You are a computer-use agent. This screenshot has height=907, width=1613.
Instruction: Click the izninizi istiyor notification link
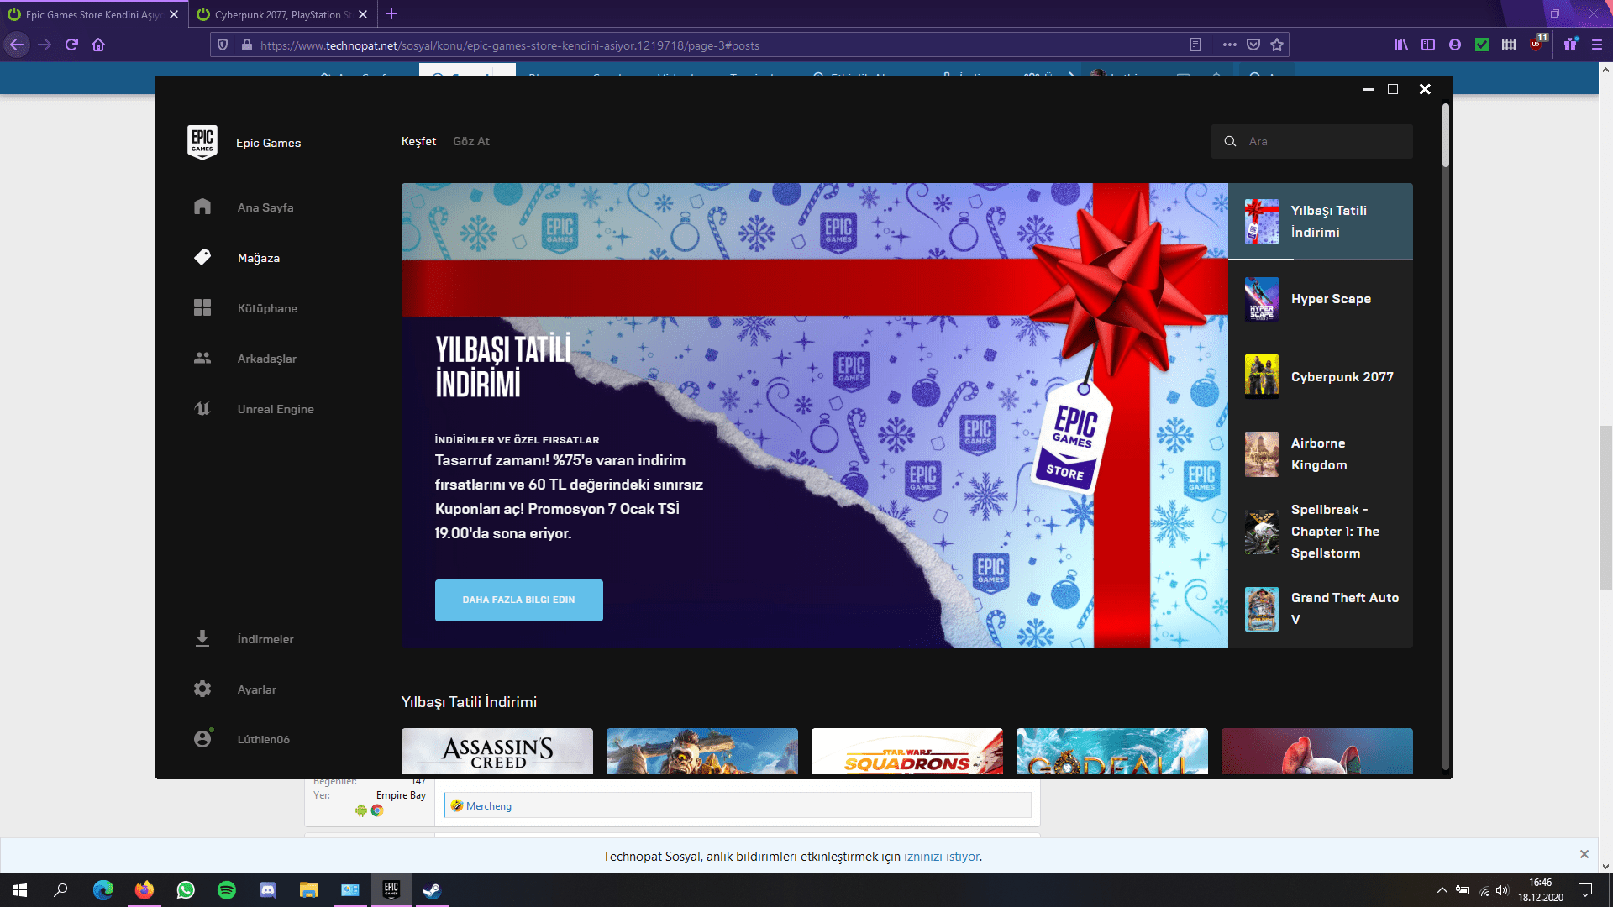[x=941, y=857]
